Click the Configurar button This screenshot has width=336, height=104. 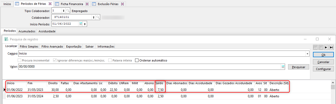323,69
